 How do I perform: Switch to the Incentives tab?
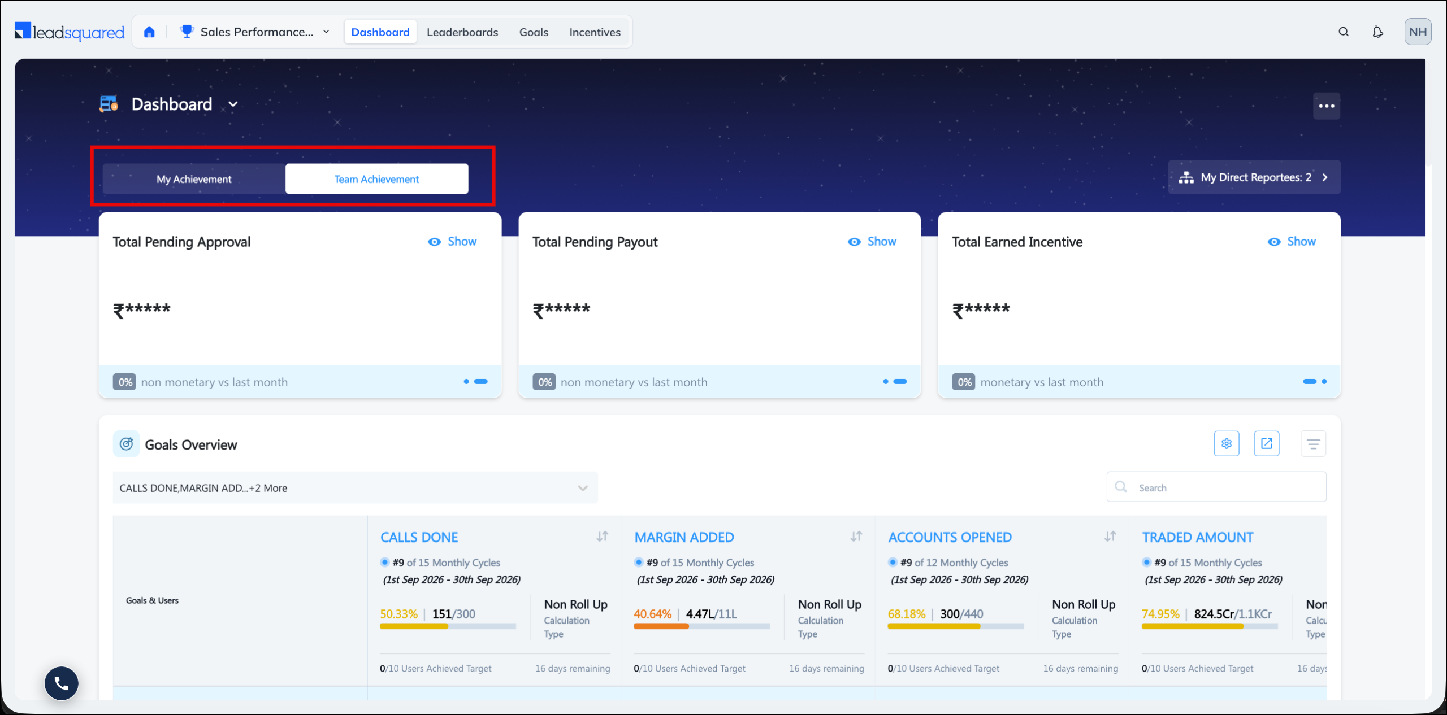595,32
